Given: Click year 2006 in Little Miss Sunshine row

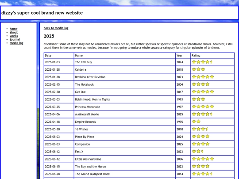Looking at the screenshot, I should 180,159.
